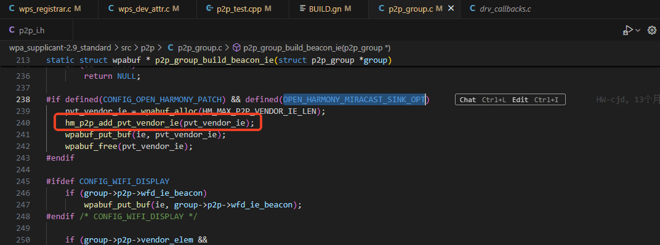Image resolution: width=660 pixels, height=245 pixels.
Task: Click hm_p2p_add_pvt_vendor_ie function call
Action: (x=122, y=123)
